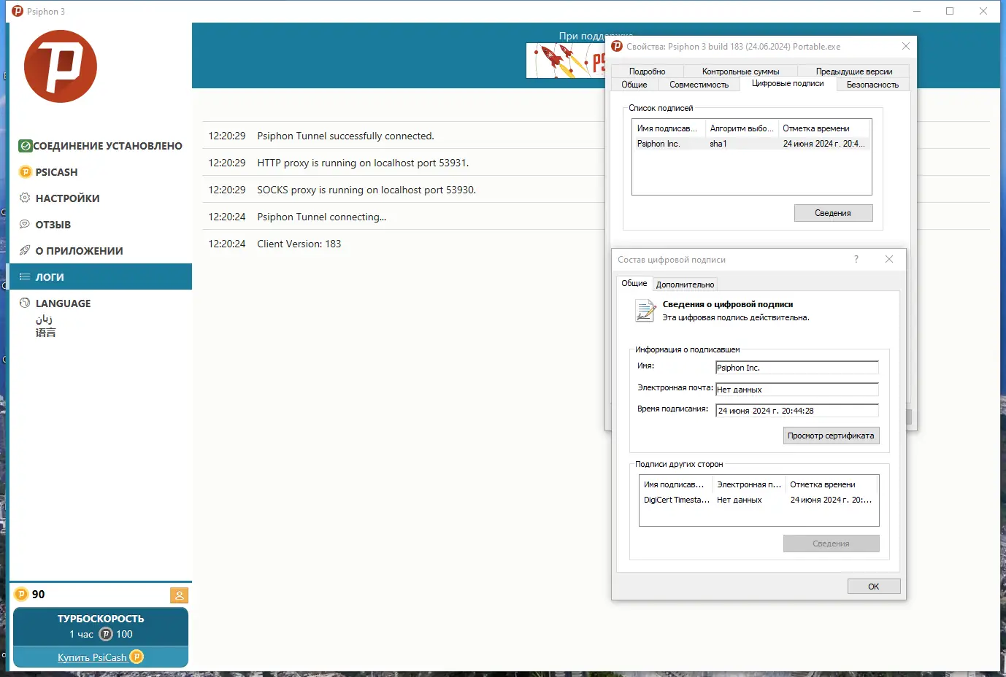Switch to the Дополнительно tab in signature dialog
Viewport: 1006px width, 677px height.
coord(685,285)
